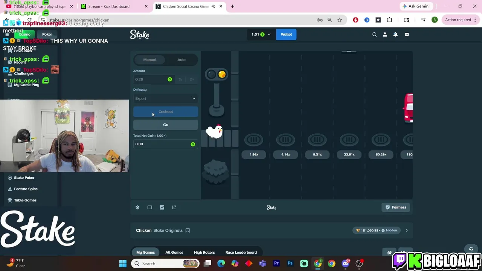
Task: Open the Chrome three-dot menu
Action: pyautogui.click(x=475, y=20)
